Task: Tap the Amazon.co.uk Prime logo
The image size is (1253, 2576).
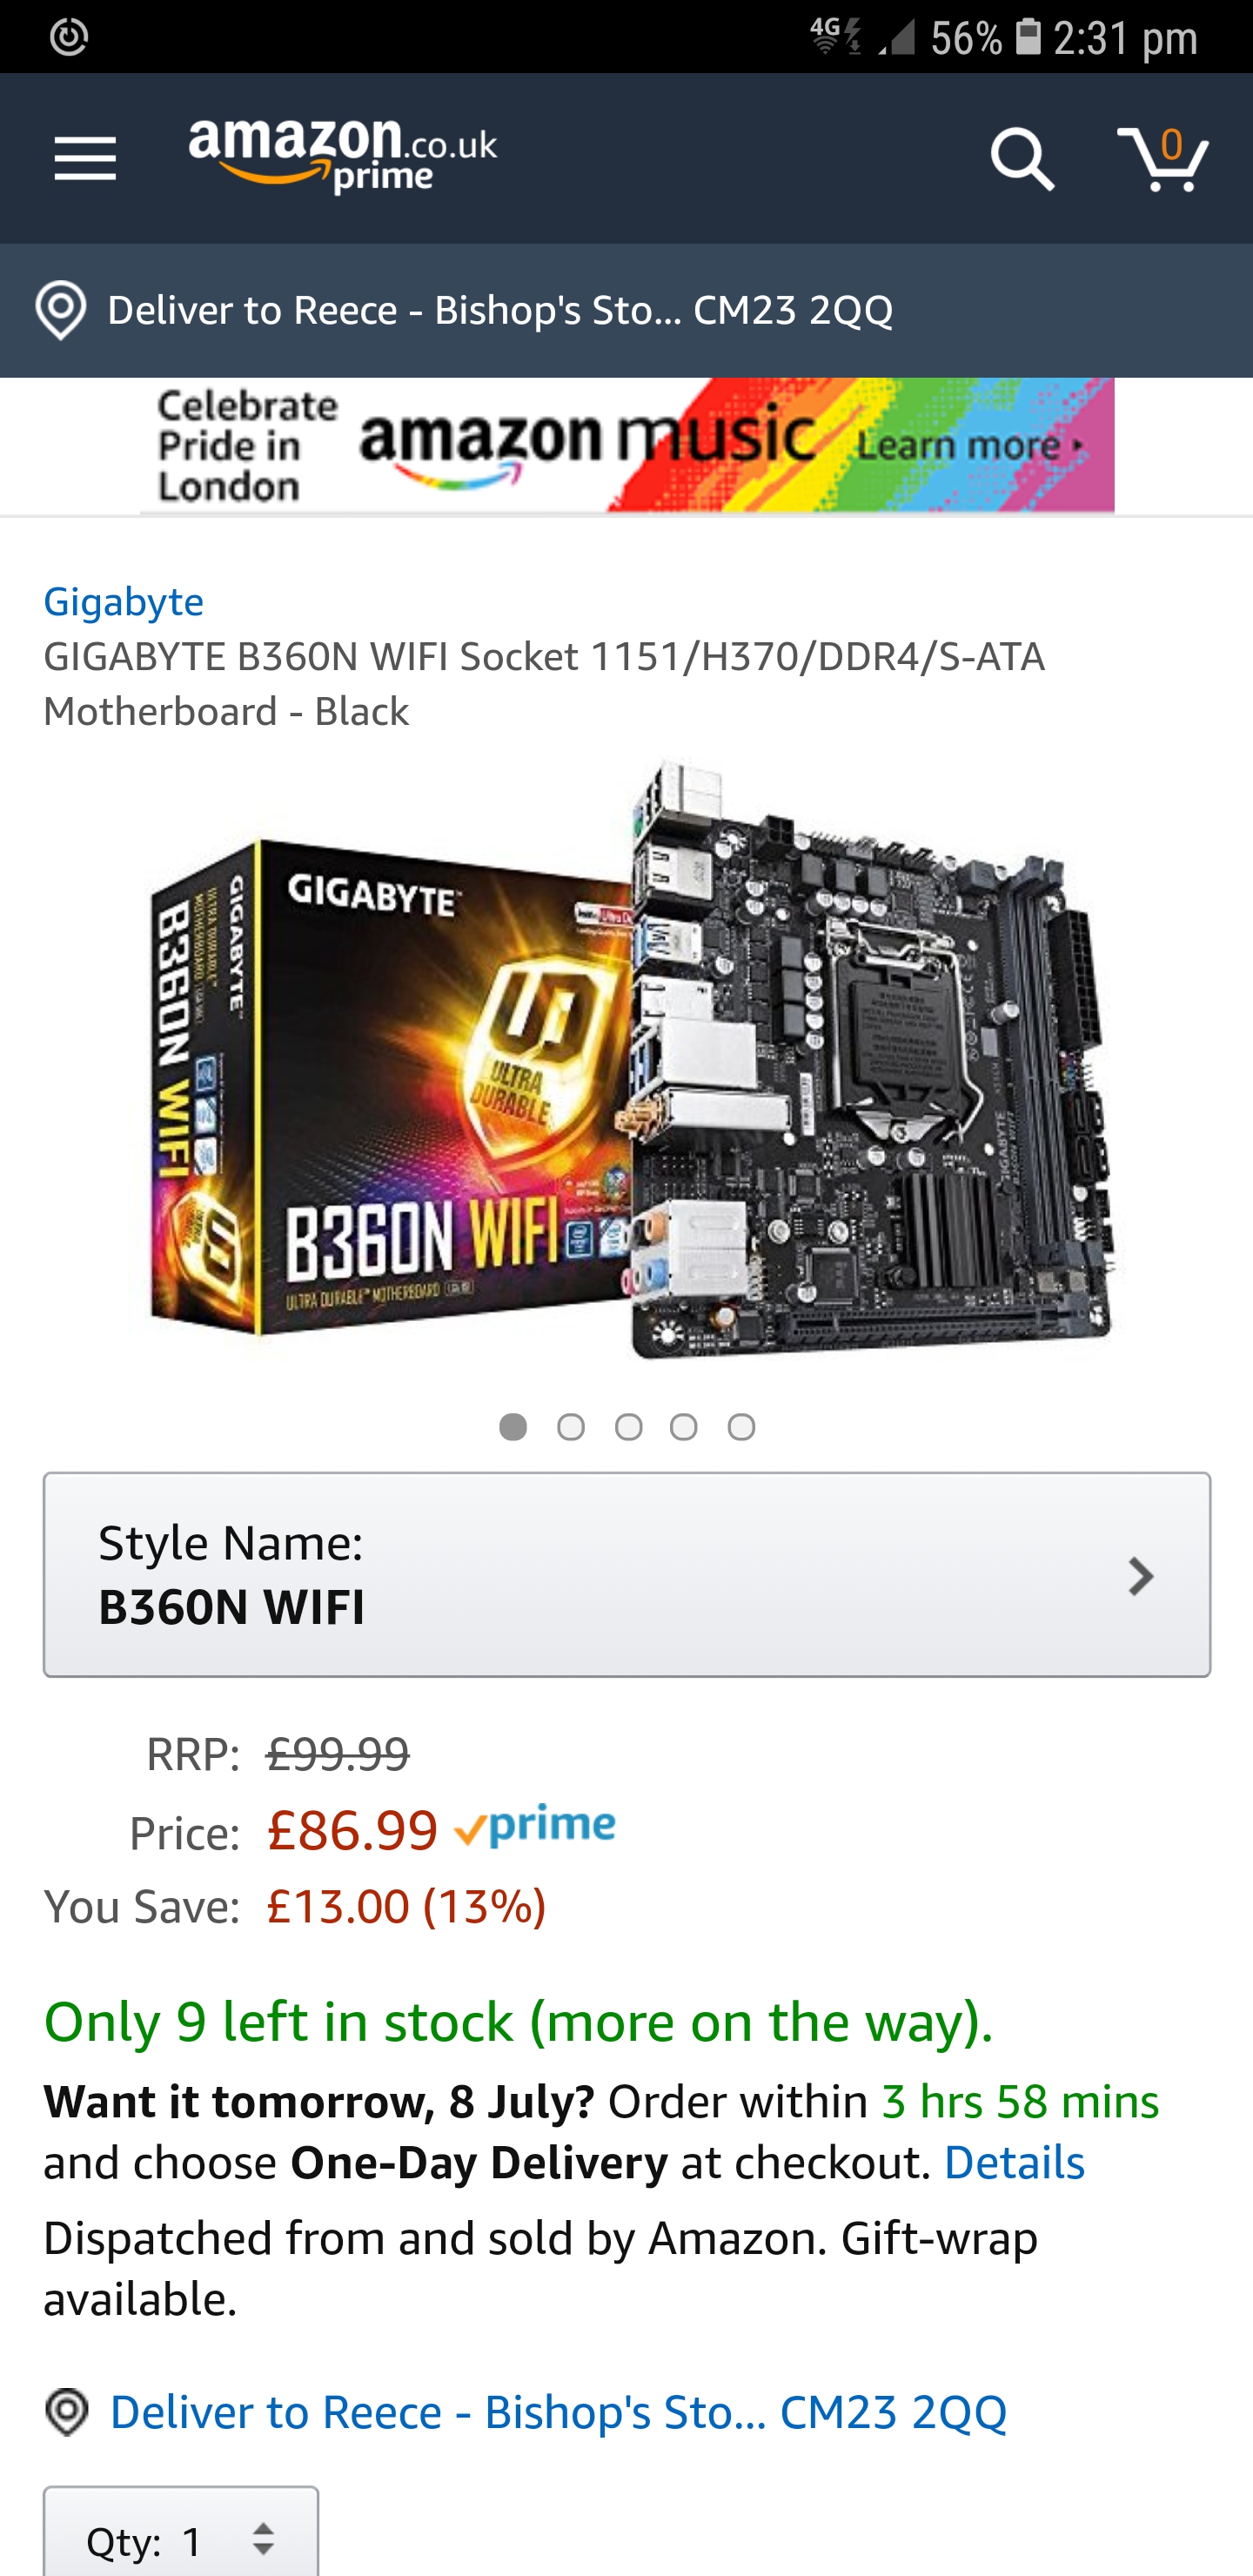Action: coord(343,157)
